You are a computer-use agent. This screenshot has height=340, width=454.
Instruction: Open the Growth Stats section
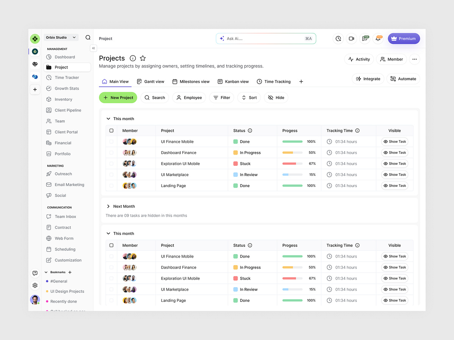[67, 88]
